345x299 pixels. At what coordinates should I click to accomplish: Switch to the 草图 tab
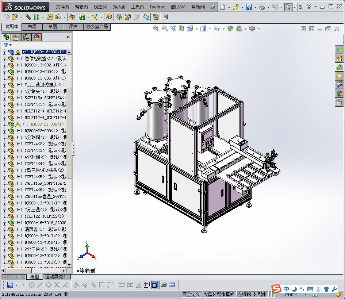tap(53, 27)
